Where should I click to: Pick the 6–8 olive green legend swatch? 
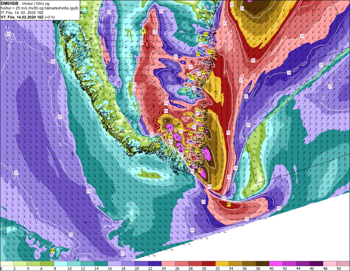[47, 264]
